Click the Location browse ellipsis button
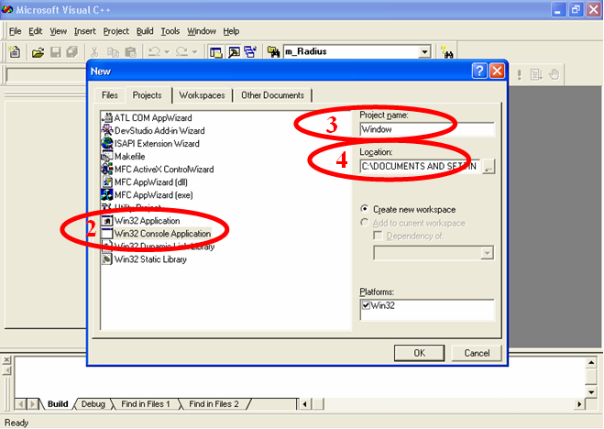Screen dimensions: 604x429 click(x=488, y=167)
